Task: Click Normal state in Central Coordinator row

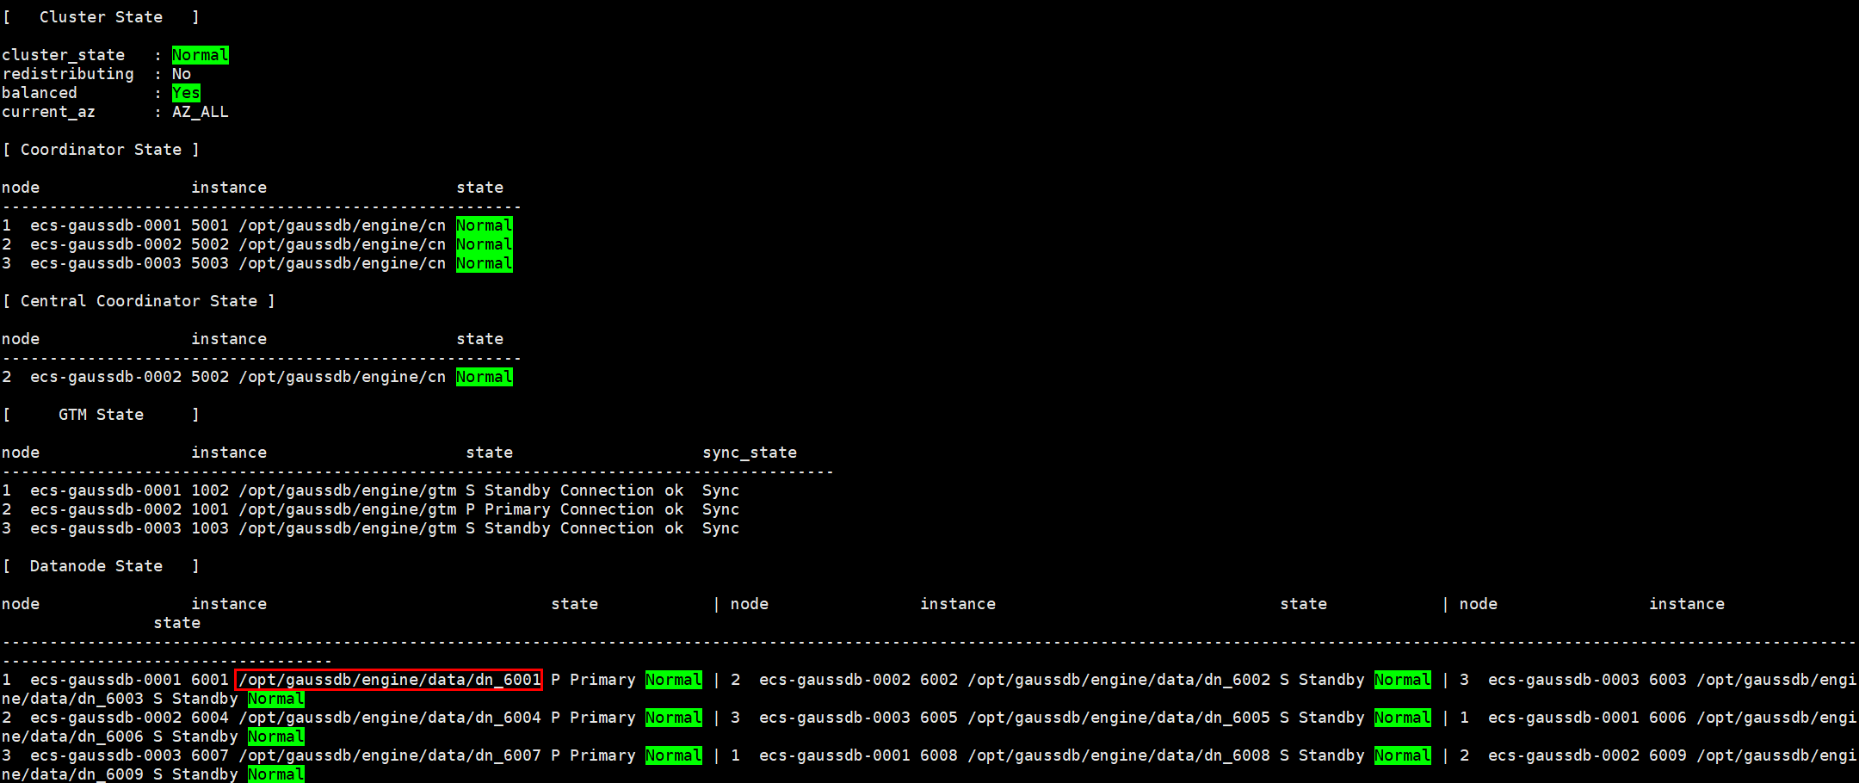Action: (x=485, y=377)
